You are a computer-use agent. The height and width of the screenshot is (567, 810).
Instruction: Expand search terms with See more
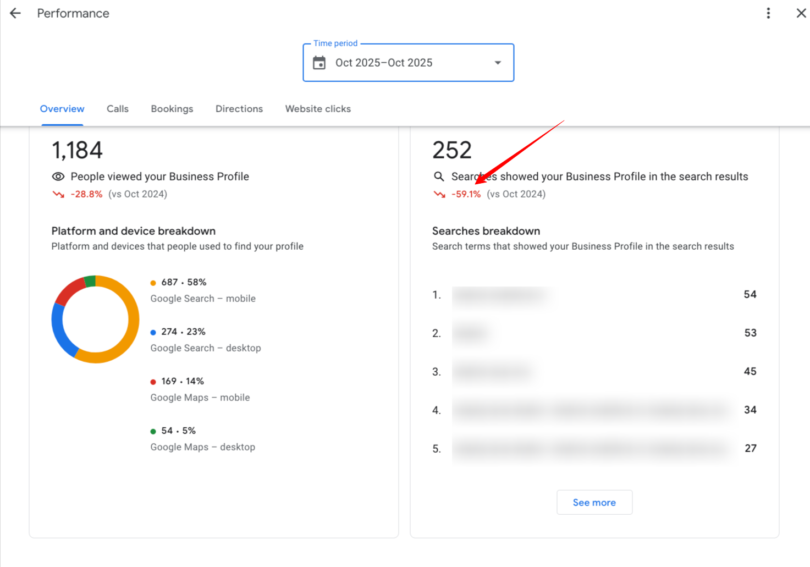594,502
